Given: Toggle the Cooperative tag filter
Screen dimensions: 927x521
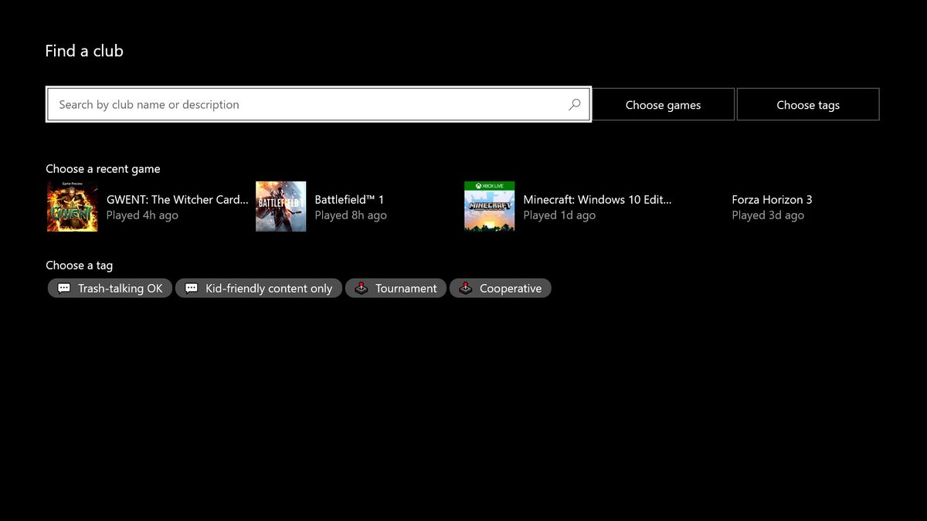Looking at the screenshot, I should [501, 288].
